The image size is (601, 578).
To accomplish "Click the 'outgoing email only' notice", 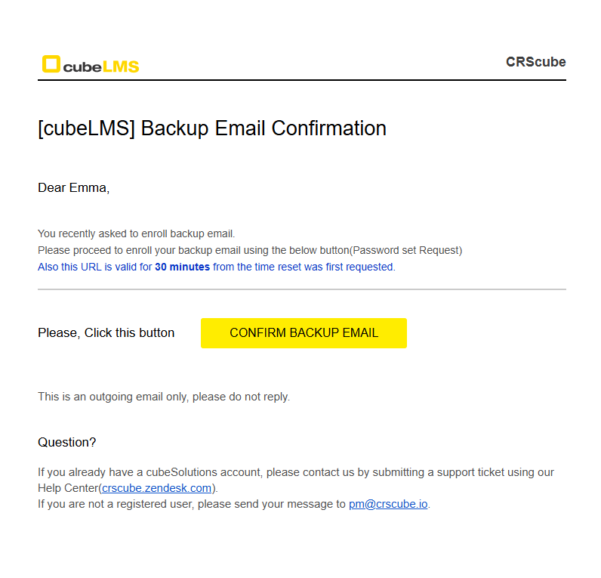I will (163, 397).
